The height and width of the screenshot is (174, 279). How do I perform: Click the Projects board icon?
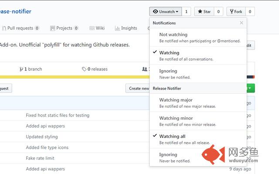(x=52, y=28)
